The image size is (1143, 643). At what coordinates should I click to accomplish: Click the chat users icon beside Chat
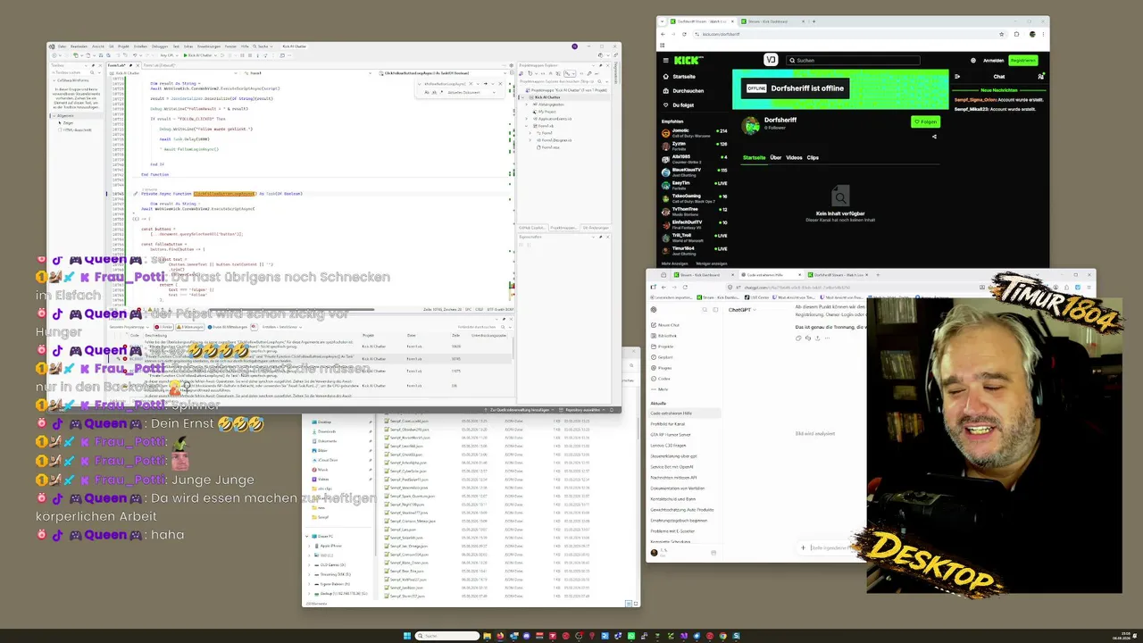1040,77
